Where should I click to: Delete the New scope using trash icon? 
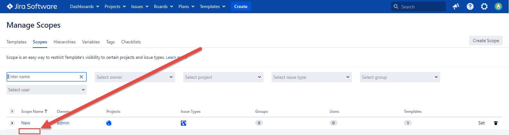tap(496, 123)
